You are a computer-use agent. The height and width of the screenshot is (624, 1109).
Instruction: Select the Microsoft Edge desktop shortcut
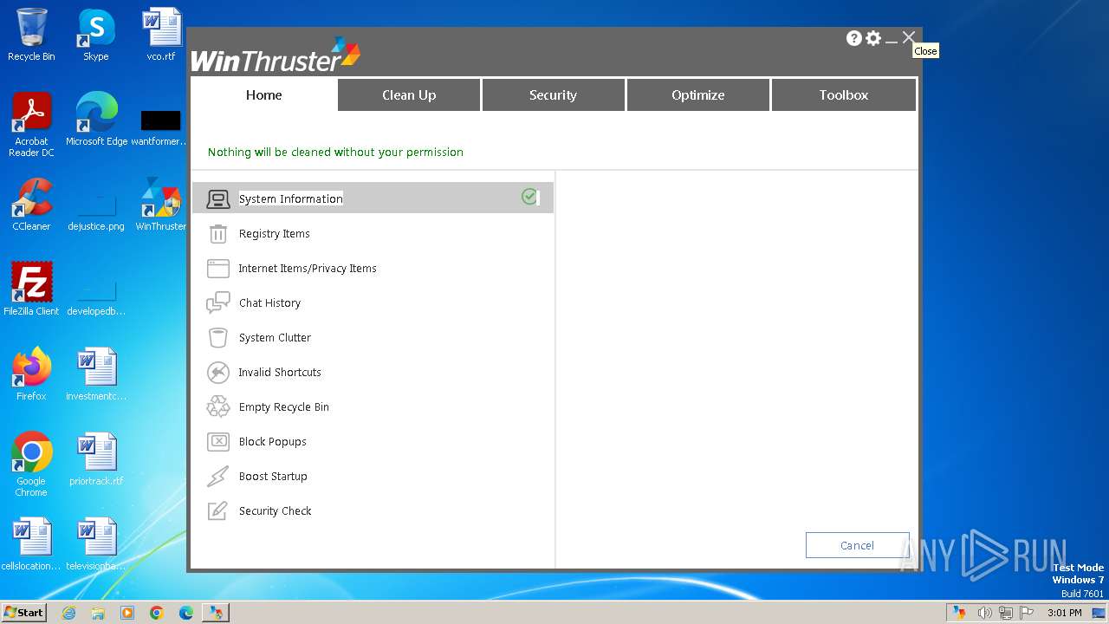(x=96, y=120)
